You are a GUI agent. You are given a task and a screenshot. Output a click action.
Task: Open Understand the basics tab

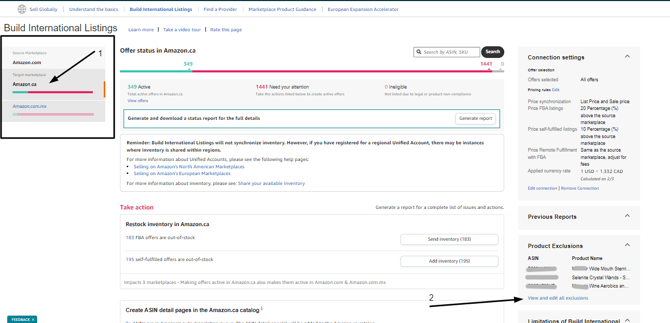tap(94, 9)
